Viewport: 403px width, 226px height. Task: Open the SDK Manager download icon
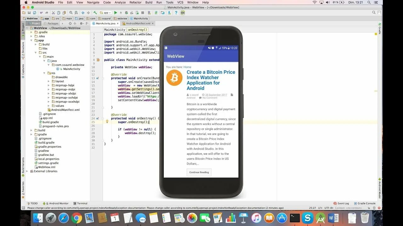click(169, 13)
